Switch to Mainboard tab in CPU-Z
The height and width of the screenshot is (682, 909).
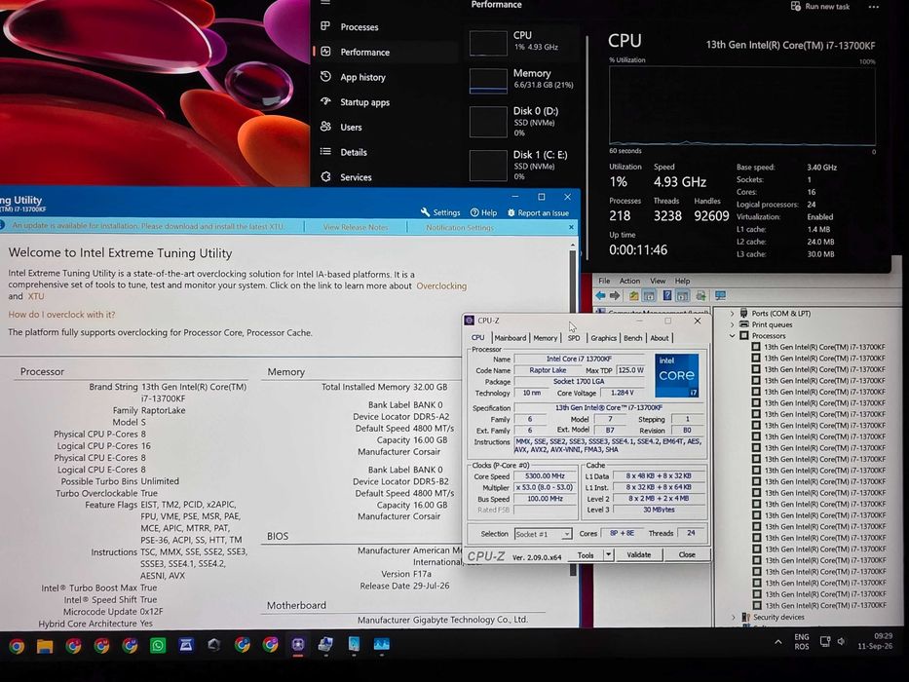[x=511, y=338]
